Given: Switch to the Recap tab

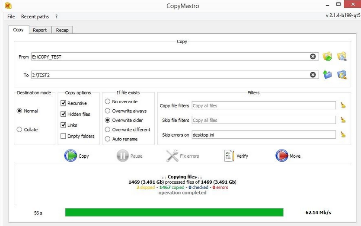Looking at the screenshot, I should pos(62,30).
